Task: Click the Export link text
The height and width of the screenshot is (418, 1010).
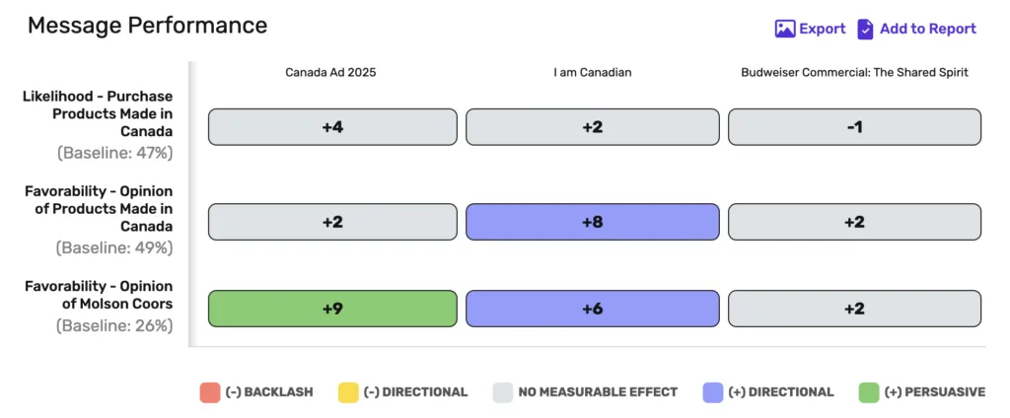Action: pos(822,29)
